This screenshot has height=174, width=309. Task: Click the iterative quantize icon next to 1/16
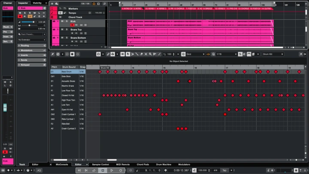click(240, 54)
